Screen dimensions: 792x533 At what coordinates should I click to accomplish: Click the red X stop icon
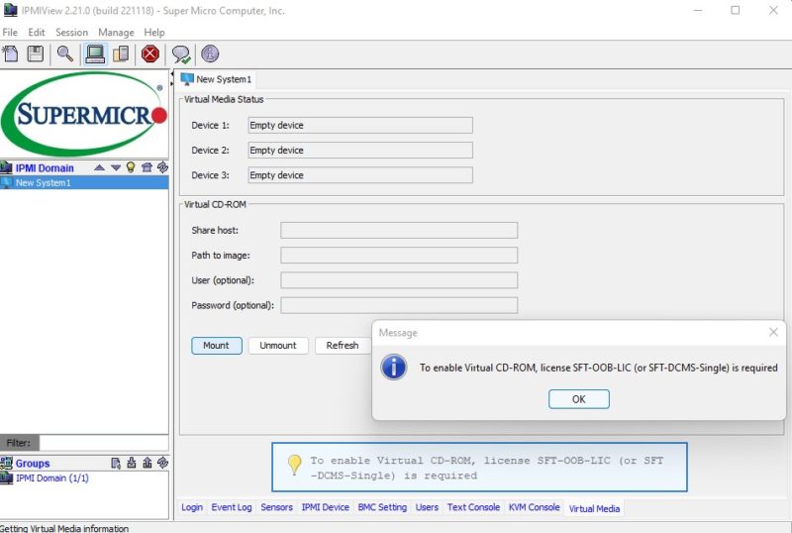150,54
